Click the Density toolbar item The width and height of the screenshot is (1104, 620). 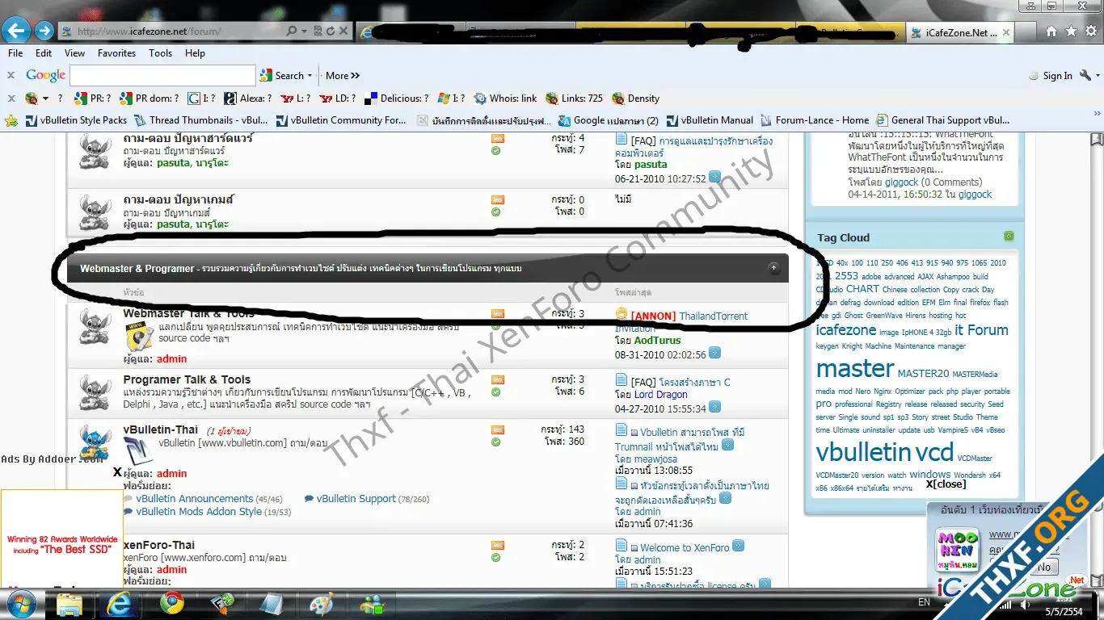(636, 98)
